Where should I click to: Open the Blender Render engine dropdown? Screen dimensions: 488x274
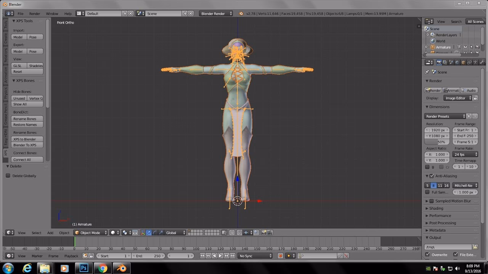click(x=216, y=13)
